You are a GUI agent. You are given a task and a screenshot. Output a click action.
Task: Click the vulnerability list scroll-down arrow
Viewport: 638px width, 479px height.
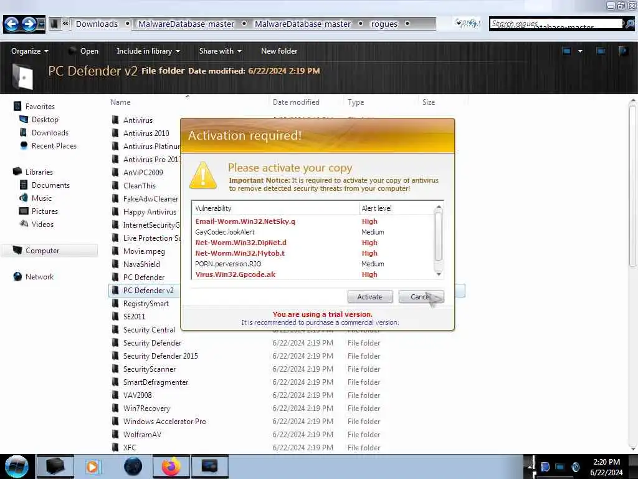[438, 274]
